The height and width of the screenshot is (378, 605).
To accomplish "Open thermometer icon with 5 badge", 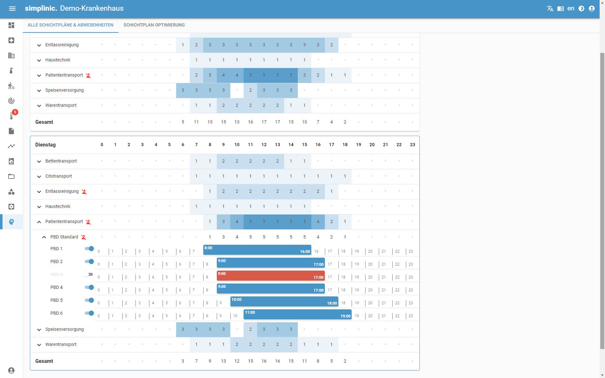I will pos(11,116).
